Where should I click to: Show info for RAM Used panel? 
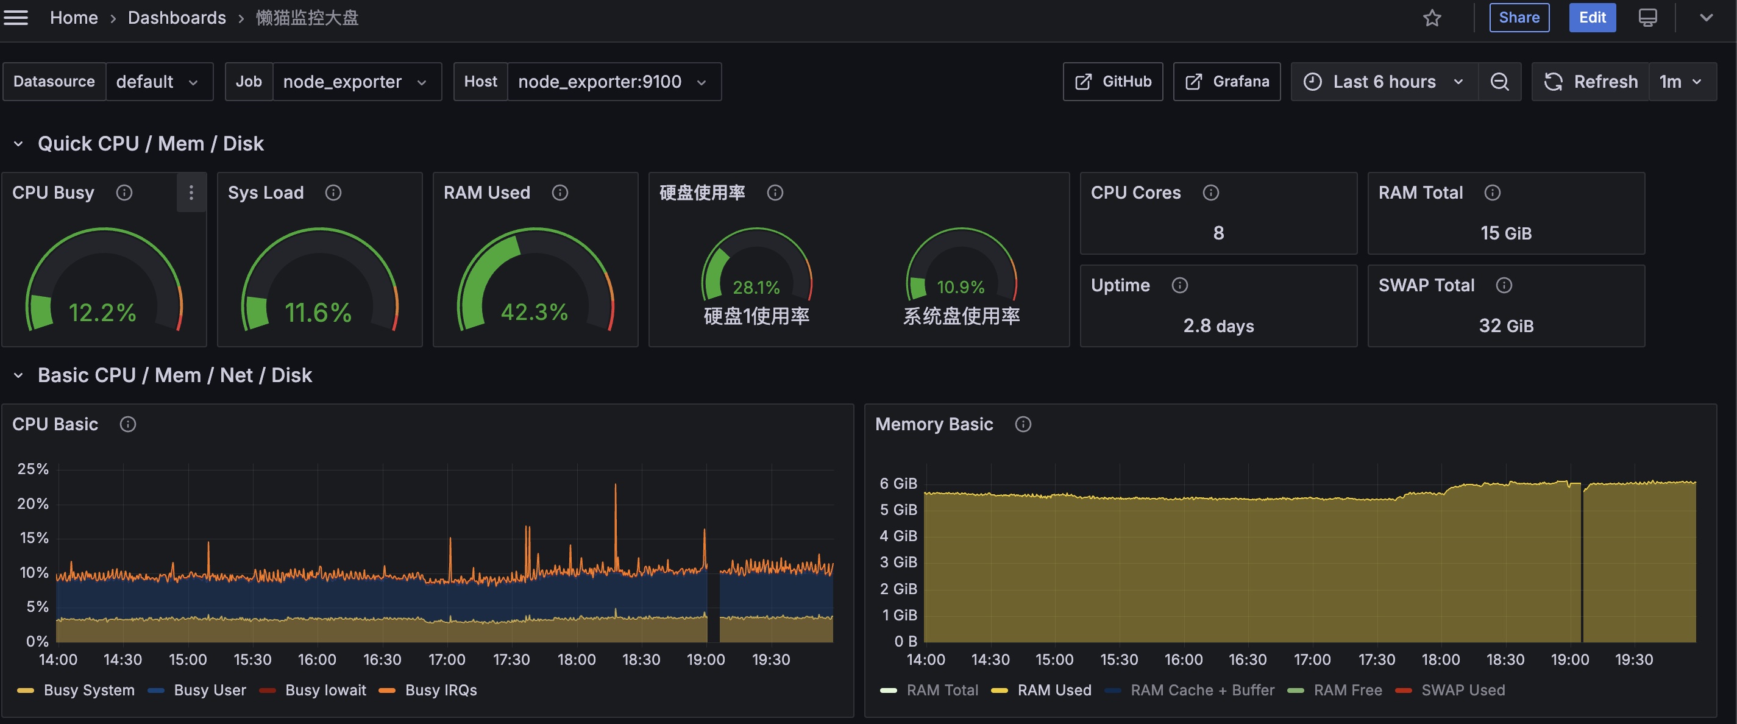pos(559,193)
